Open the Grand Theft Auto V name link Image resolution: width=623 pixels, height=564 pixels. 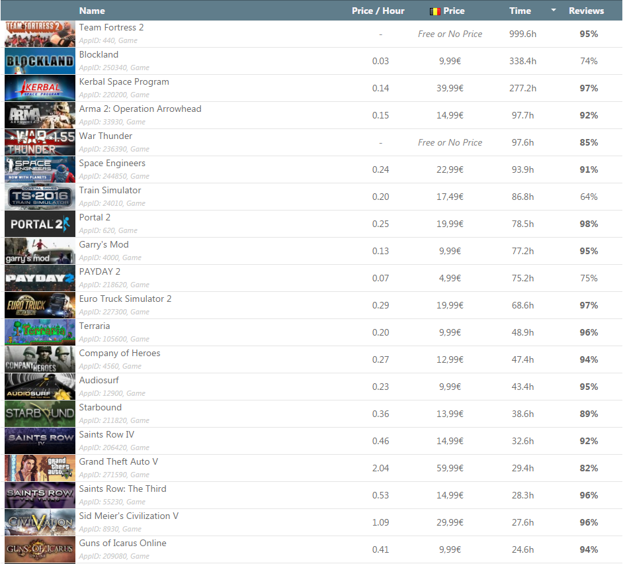click(x=118, y=462)
